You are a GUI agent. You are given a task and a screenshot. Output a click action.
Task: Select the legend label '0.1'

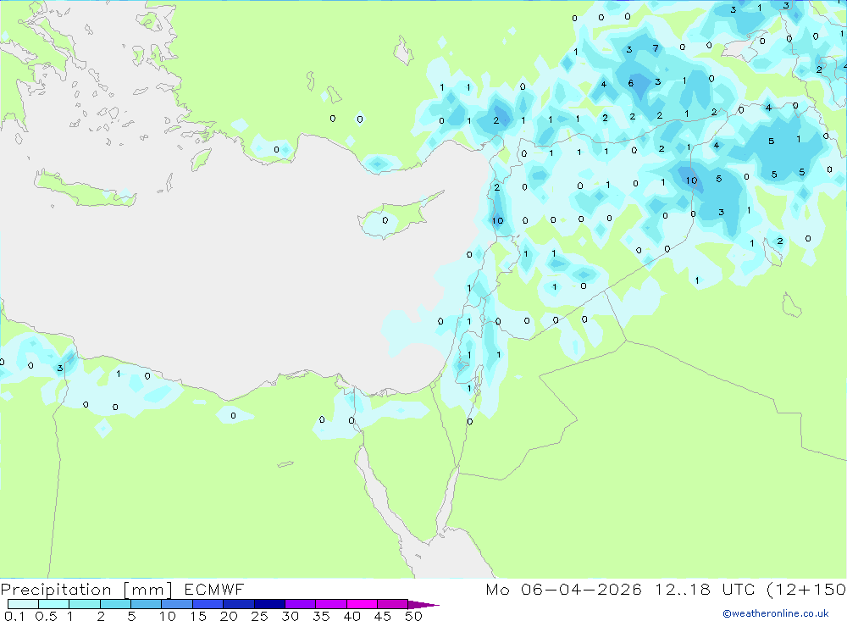point(14,616)
